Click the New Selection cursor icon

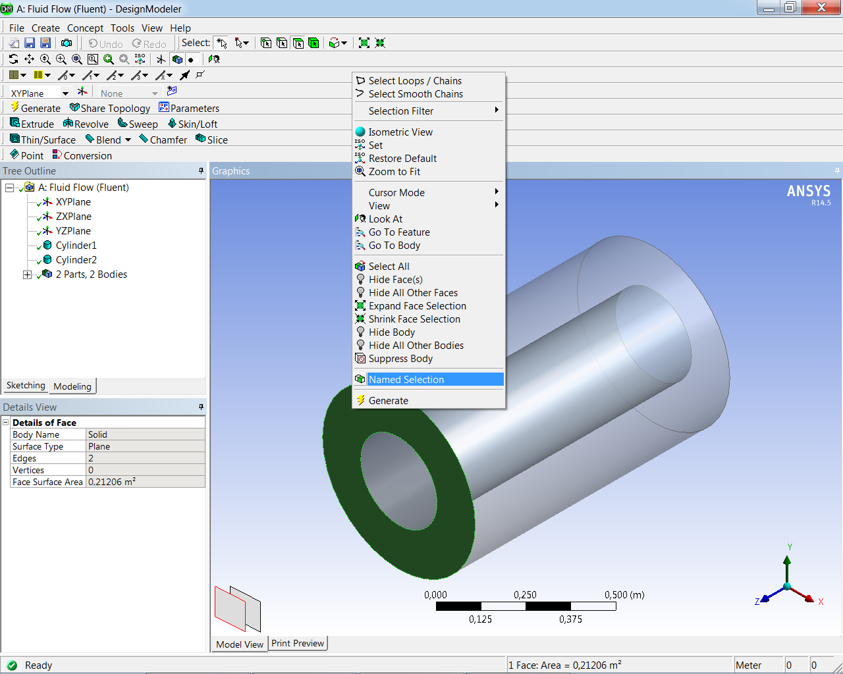click(222, 43)
